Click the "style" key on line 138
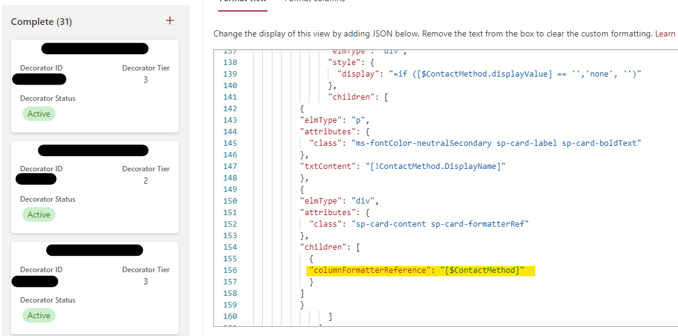678x336 pixels. click(x=344, y=62)
